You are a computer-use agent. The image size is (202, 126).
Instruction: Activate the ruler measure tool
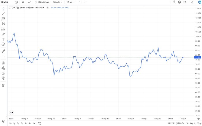point(3,51)
